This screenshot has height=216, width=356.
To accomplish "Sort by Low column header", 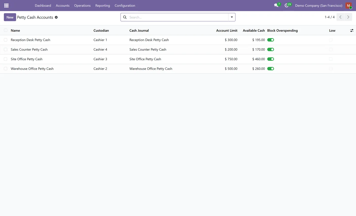I will point(332,30).
